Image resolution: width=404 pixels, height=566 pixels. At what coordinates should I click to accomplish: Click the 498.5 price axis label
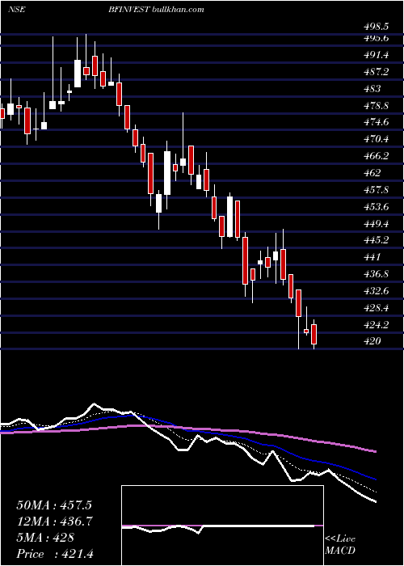tap(376, 27)
